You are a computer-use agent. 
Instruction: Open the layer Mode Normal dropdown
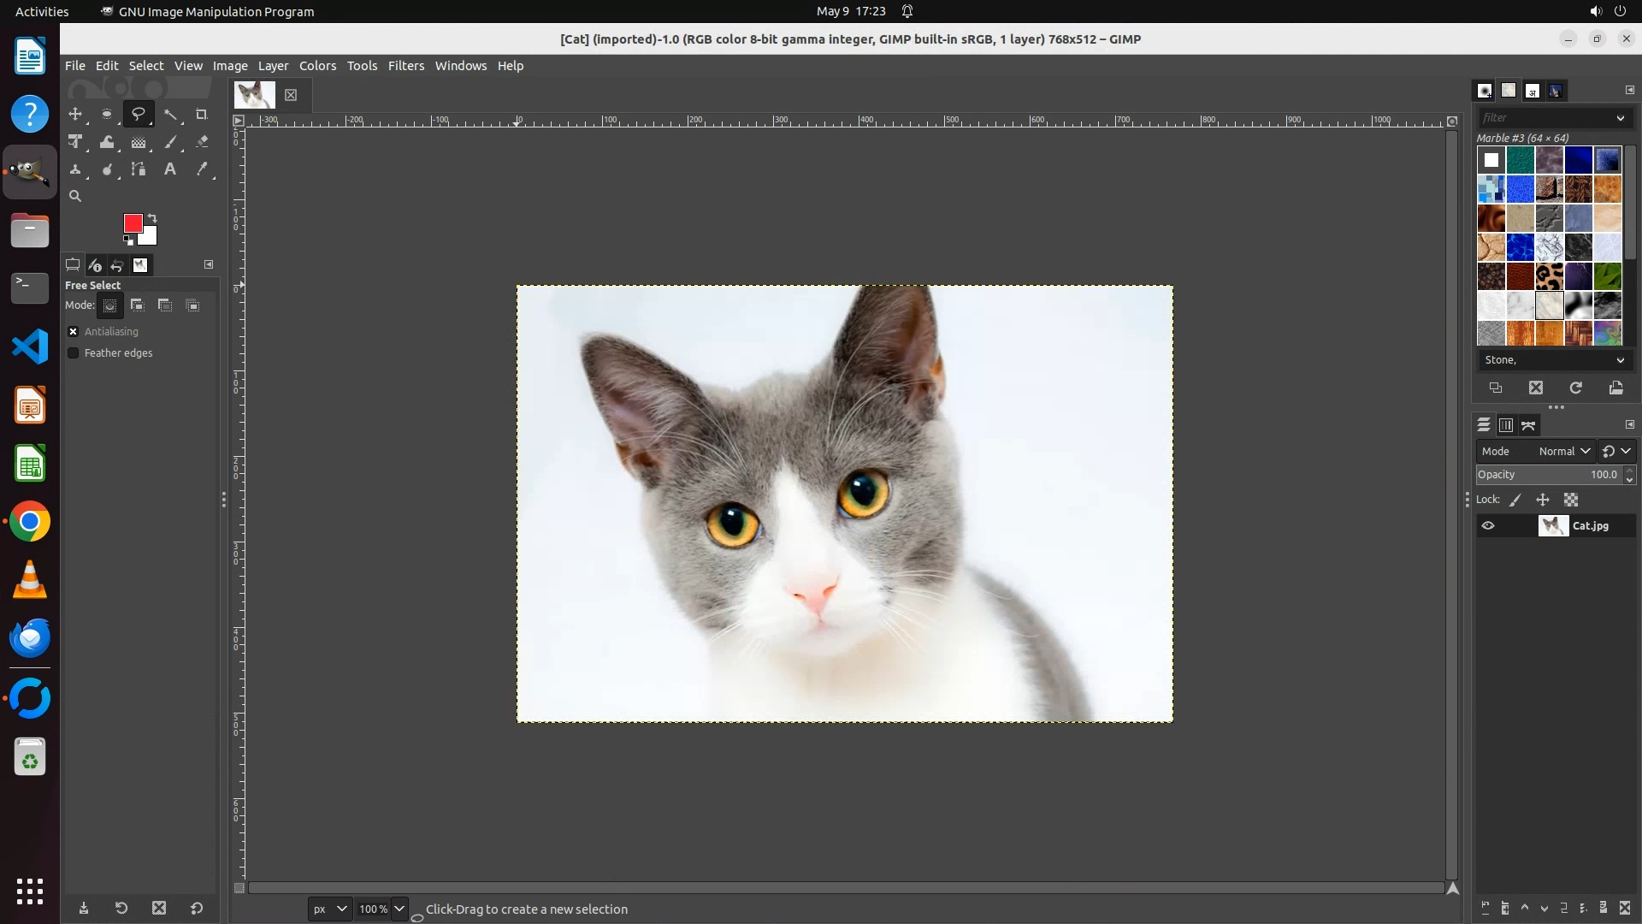click(1564, 451)
